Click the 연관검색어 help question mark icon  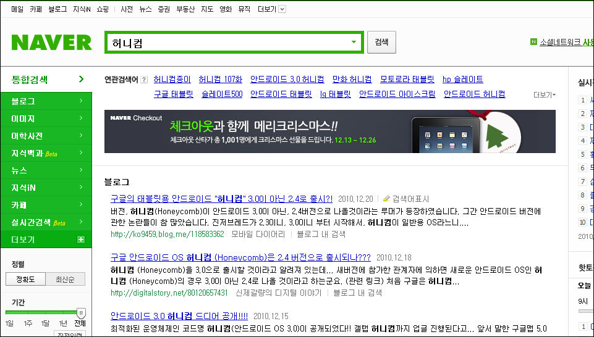pyautogui.click(x=144, y=80)
